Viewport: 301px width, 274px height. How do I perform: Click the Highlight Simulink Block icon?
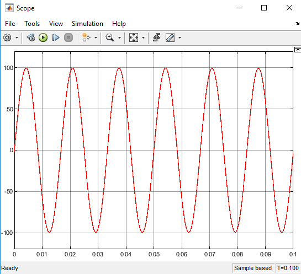[x=86, y=37]
